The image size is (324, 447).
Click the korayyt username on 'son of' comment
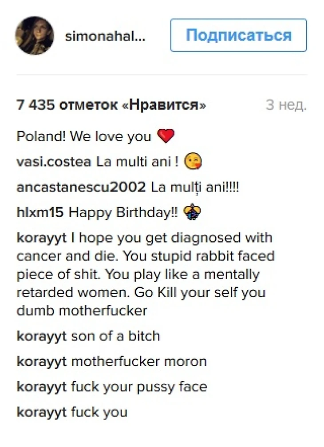click(42, 336)
